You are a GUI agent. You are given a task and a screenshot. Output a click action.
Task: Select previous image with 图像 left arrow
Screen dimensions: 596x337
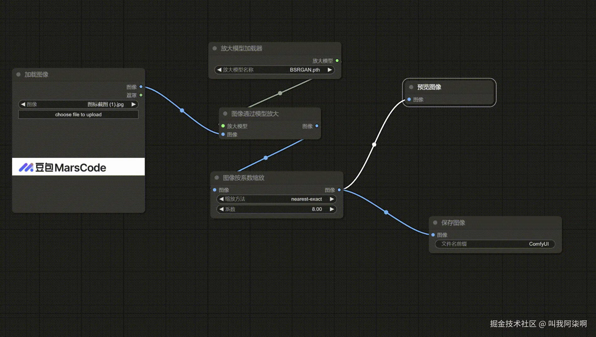pos(23,104)
